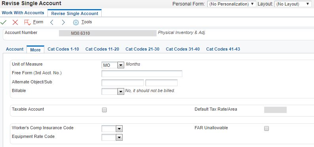The height and width of the screenshot is (147, 314).
Task: Click the Free Form 3rd Acct. No. field
Action: click(x=142, y=73)
